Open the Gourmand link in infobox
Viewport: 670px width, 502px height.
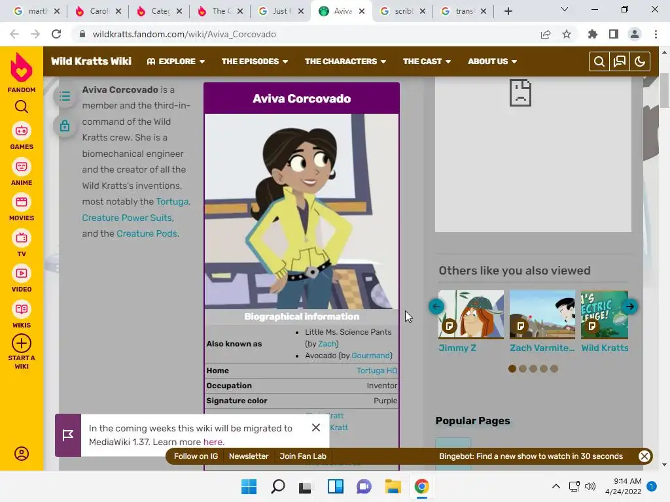370,356
